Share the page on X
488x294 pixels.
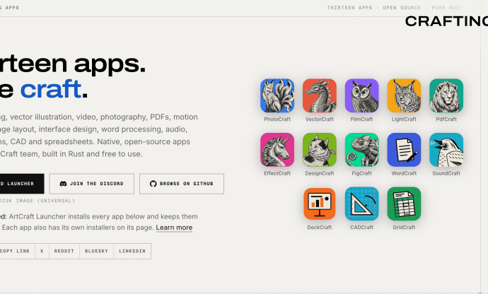(42, 251)
